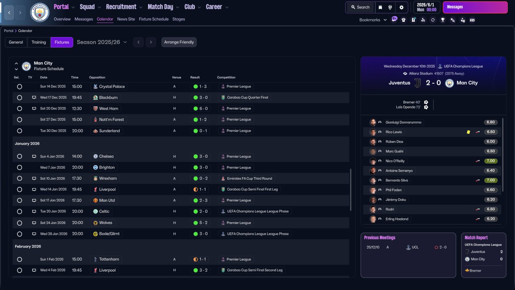Open the News Site tab
The height and width of the screenshot is (290, 515).
pyautogui.click(x=126, y=19)
